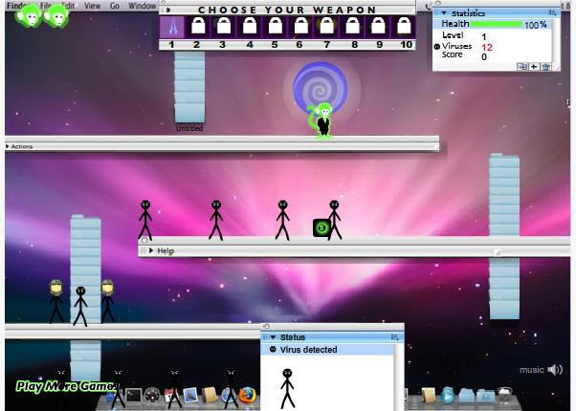Click the locked weapon slot 3
The image size is (576, 411).
coord(223,27)
